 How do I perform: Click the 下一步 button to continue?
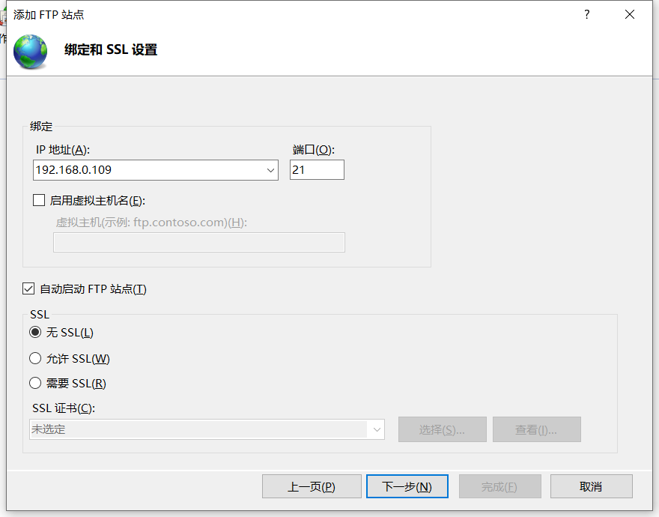[407, 486]
